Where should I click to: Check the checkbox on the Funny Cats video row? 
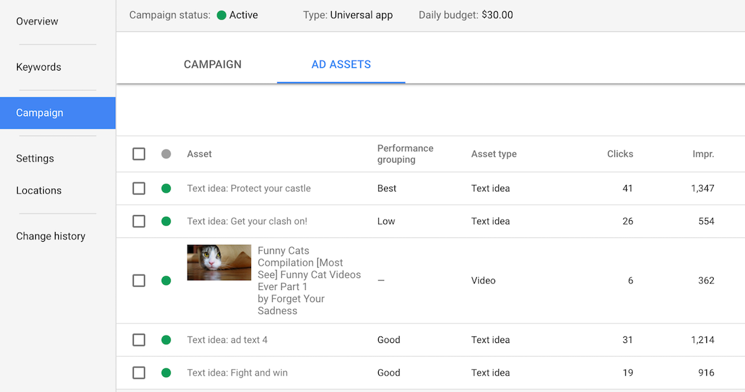pyautogui.click(x=139, y=280)
